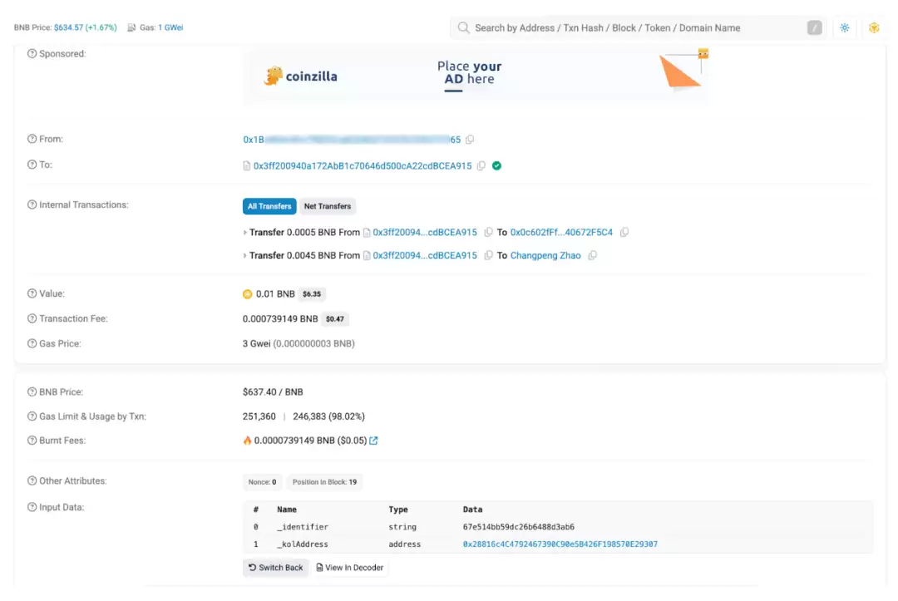Click help icon next to From
The image size is (898, 601).
tap(32, 139)
